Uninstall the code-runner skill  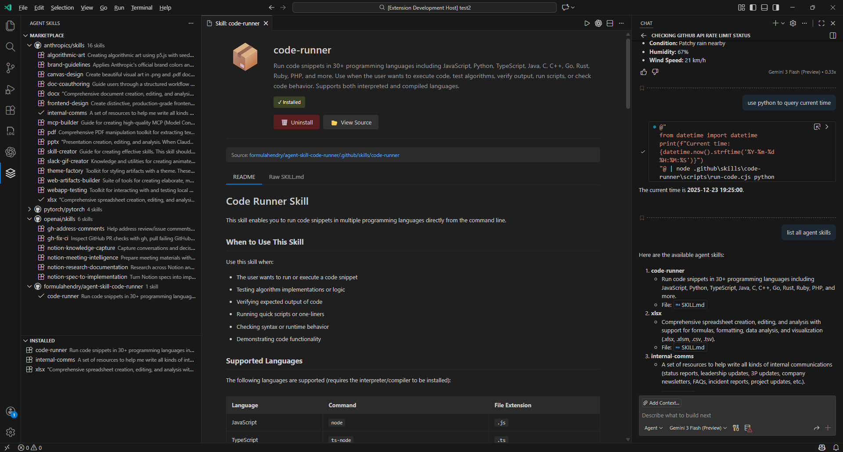[x=296, y=122]
